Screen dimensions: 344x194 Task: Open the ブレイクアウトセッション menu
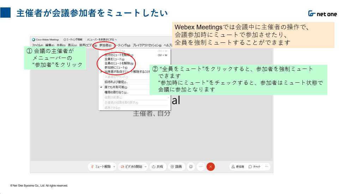pos(147,45)
